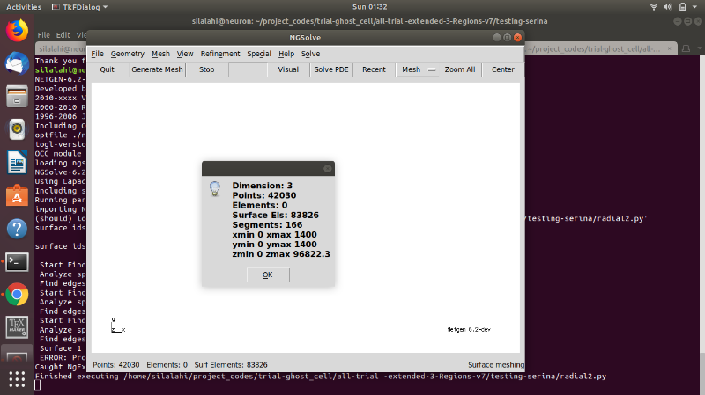Click the new terminal tab icon
This screenshot has width=705, height=395.
(x=686, y=48)
